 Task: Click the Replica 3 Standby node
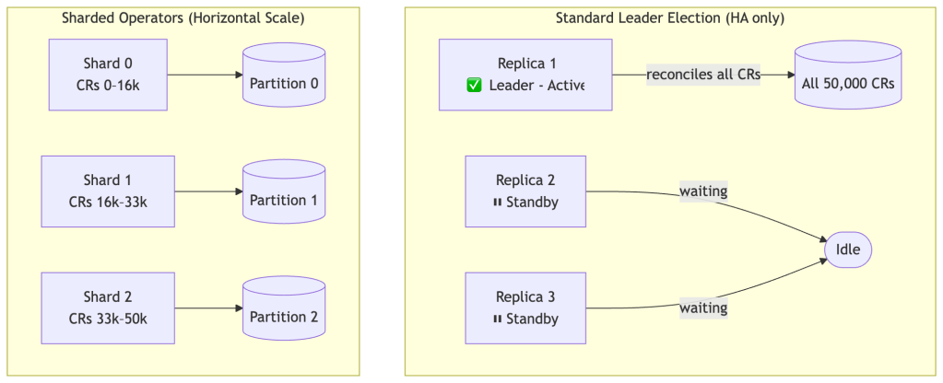pos(525,308)
